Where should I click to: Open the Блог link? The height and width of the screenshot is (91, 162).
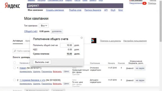click(x=120, y=10)
